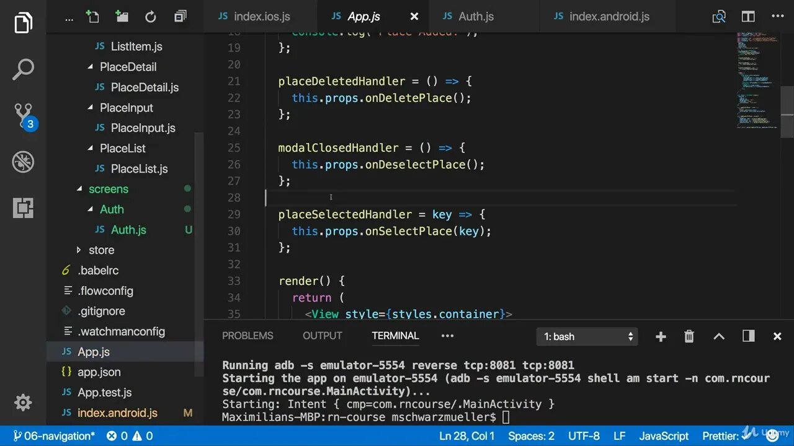The image size is (794, 446).
Task: Kill the terminal with trash icon
Action: click(x=689, y=336)
